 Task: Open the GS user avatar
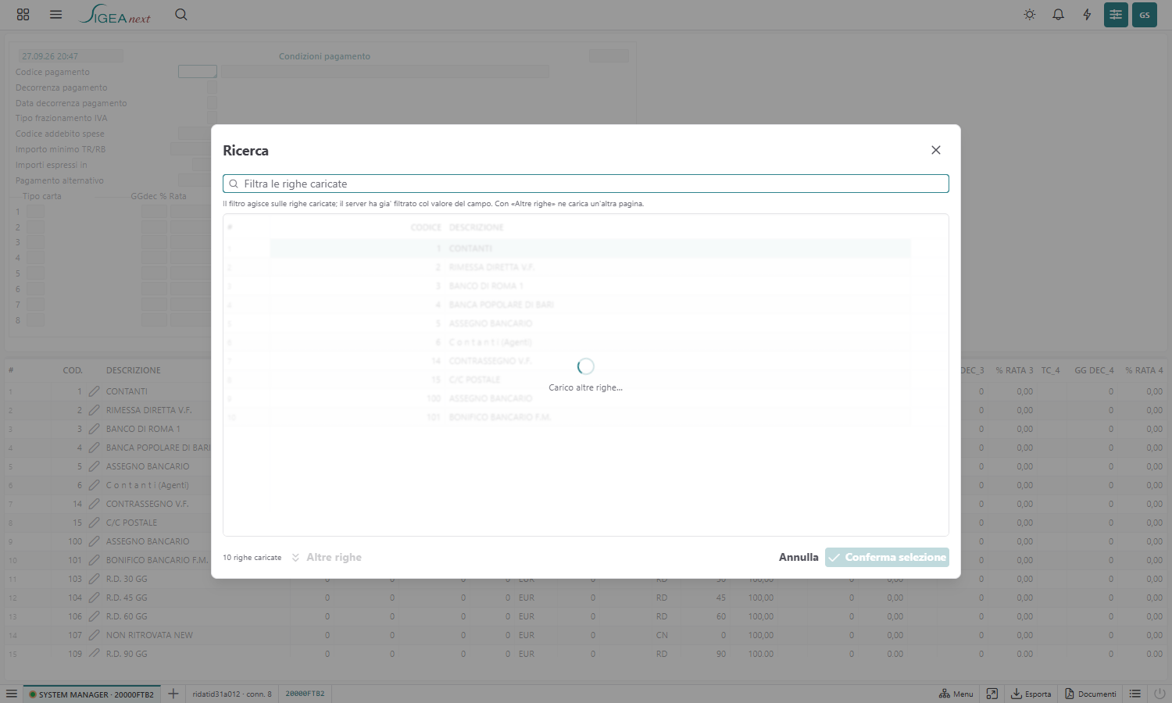pos(1145,15)
